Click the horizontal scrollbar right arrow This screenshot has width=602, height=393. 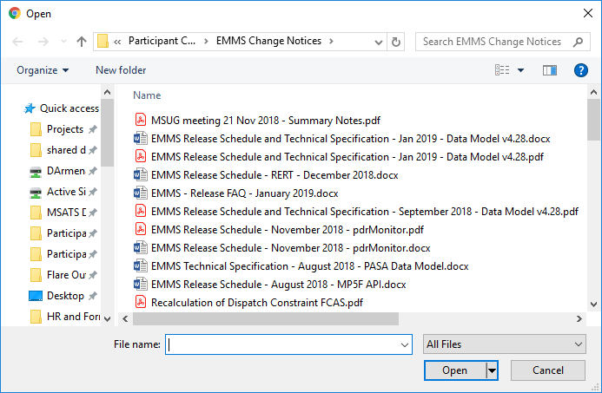(579, 318)
